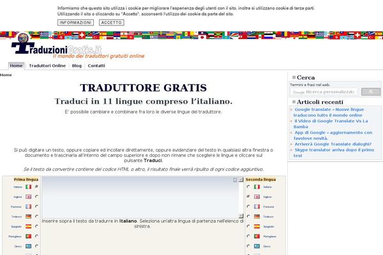Viewport: 383px width, 255px height.
Task: Go to the Blog menu item
Action: pos(77,66)
